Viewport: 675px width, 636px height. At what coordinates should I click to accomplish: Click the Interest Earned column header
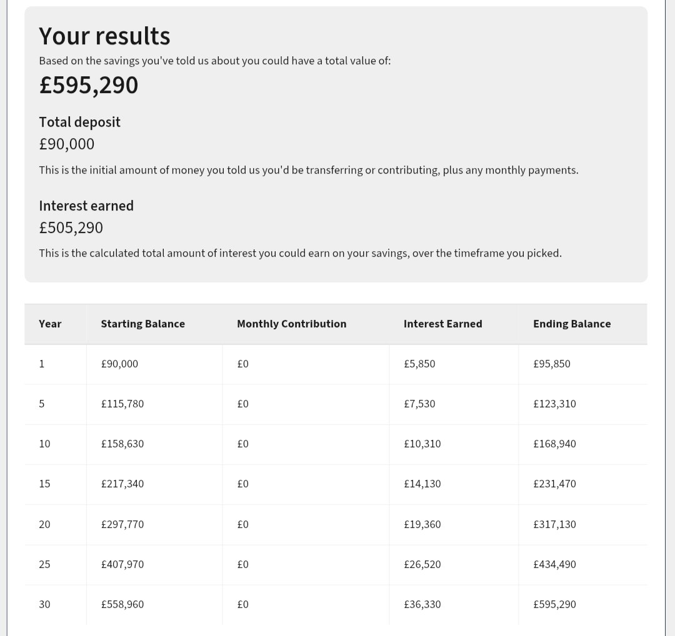click(442, 324)
